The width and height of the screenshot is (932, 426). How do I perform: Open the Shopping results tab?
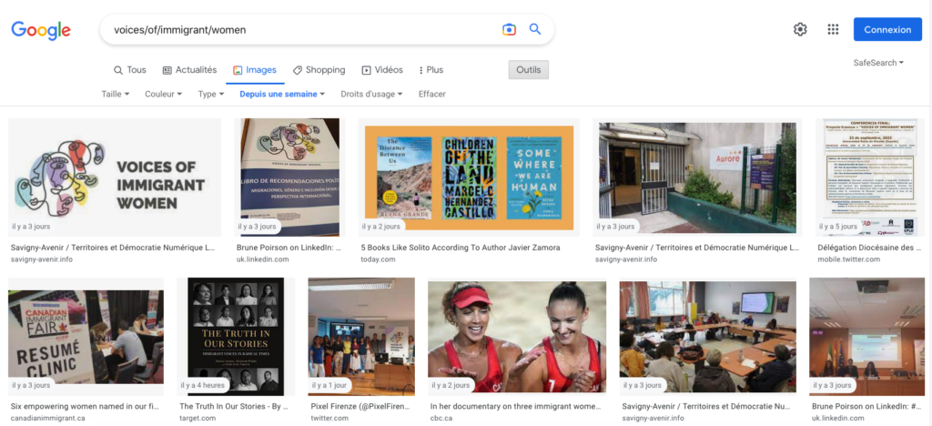tap(319, 70)
